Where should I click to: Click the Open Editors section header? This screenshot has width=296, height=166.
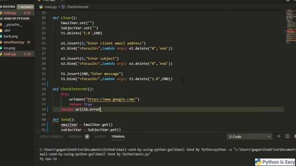coord(7,7)
